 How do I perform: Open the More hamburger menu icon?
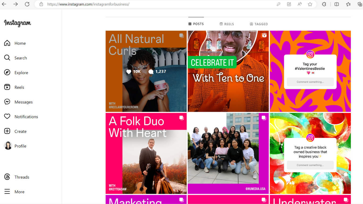7,192
